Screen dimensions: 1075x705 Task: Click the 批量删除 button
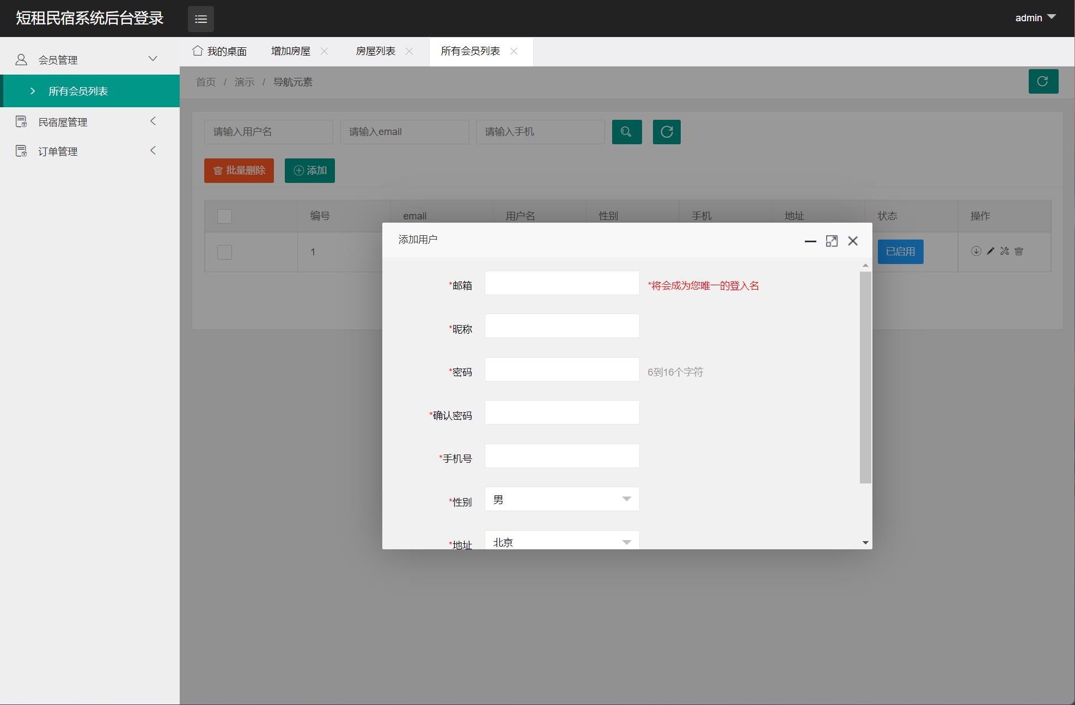tap(239, 170)
